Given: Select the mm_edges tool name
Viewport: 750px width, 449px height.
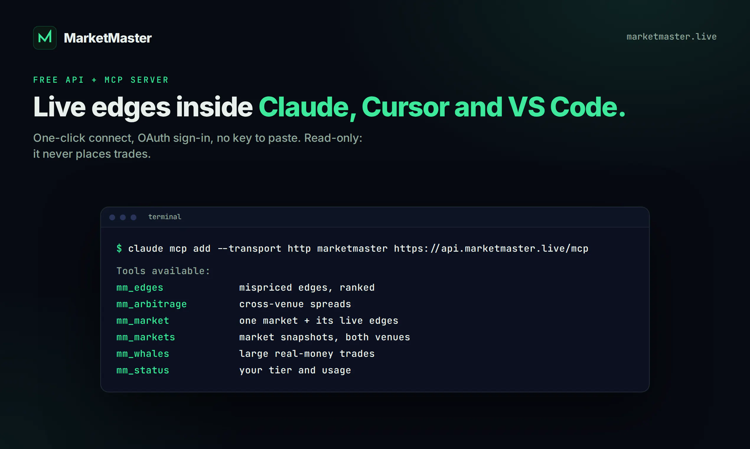Looking at the screenshot, I should pyautogui.click(x=140, y=288).
